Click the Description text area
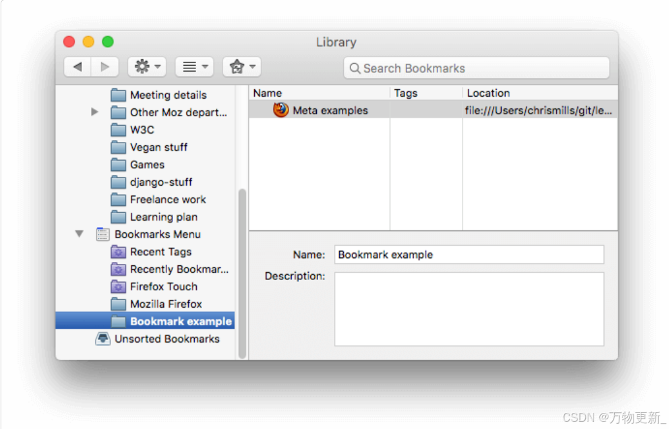The image size is (669, 429). 469,309
